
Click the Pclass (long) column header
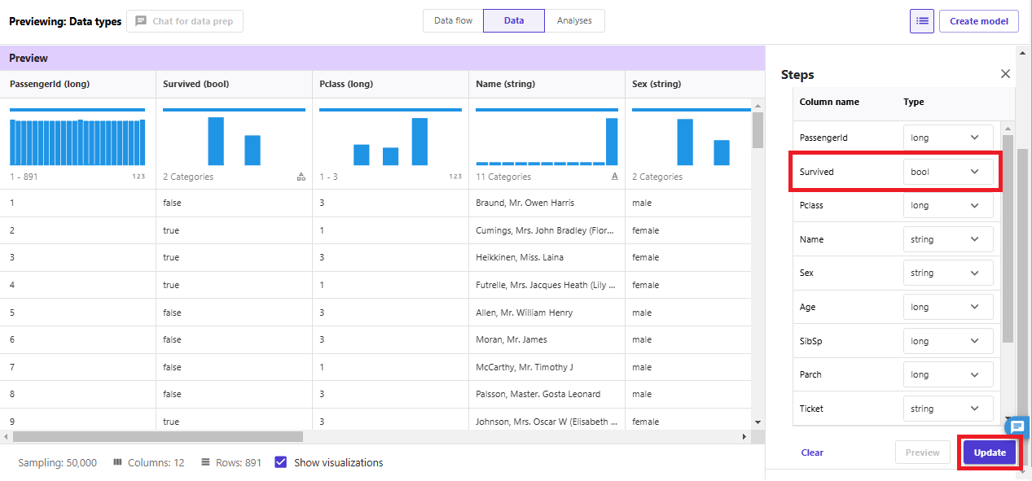(x=391, y=84)
